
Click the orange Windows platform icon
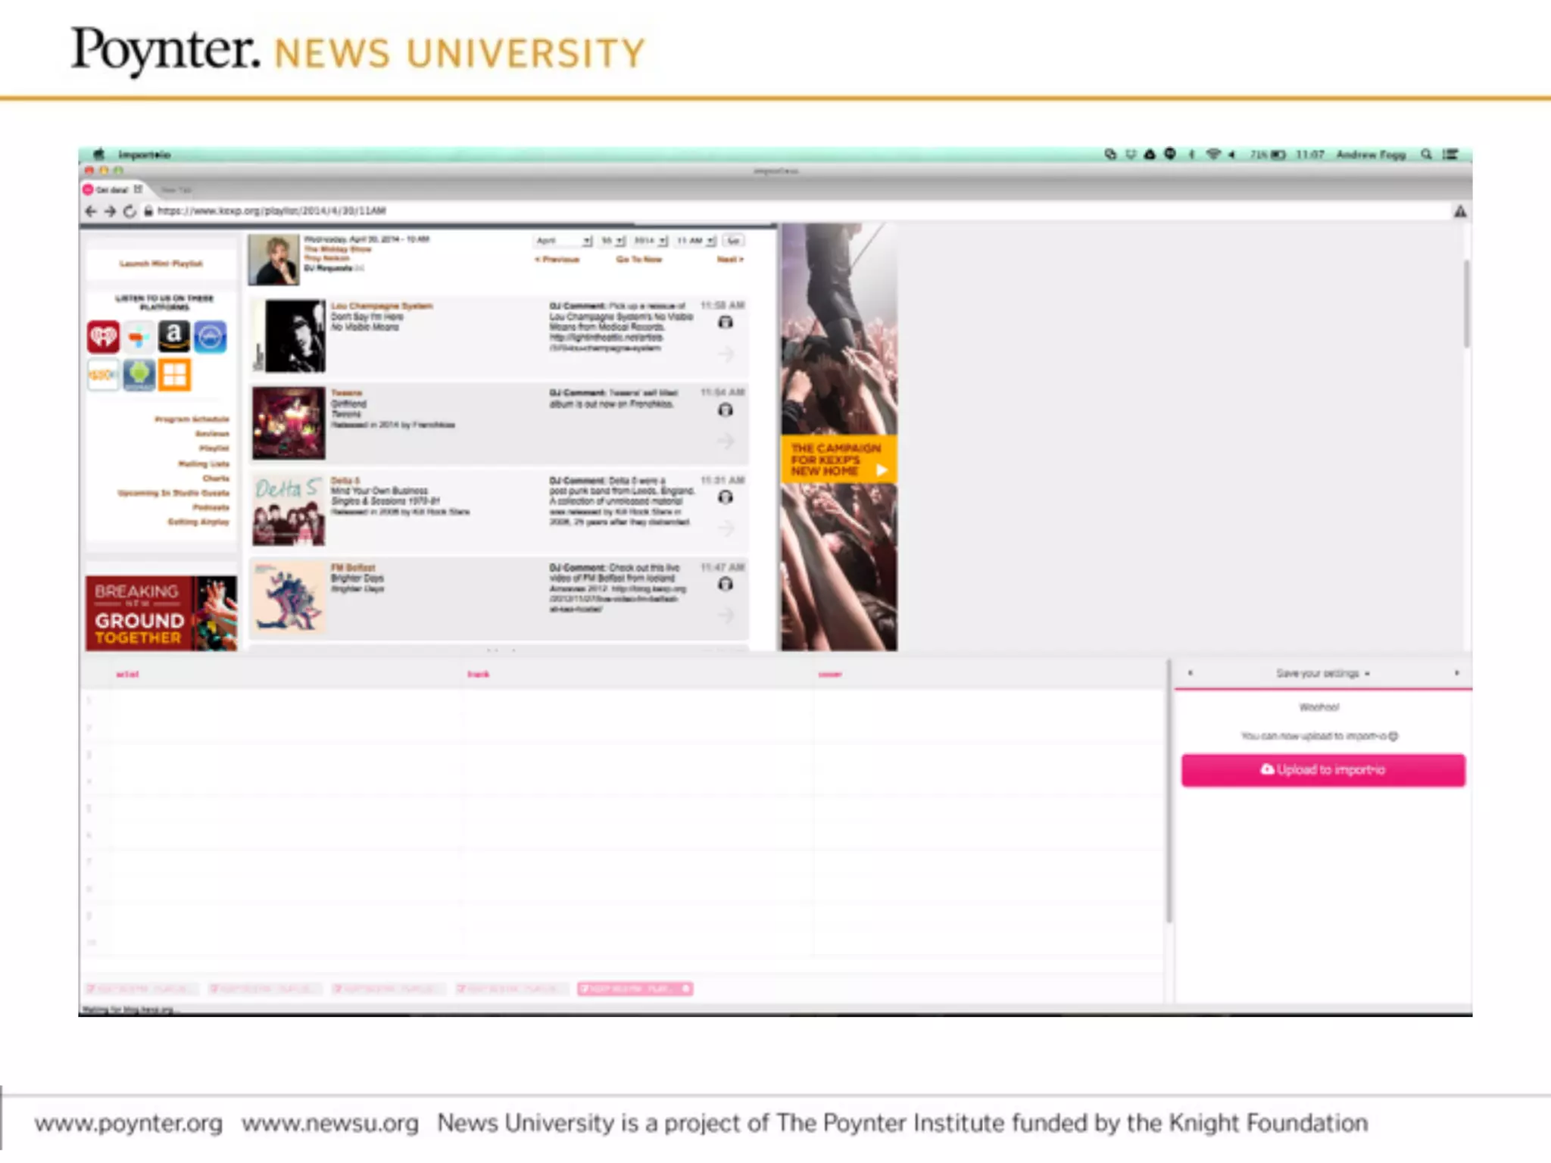(174, 375)
